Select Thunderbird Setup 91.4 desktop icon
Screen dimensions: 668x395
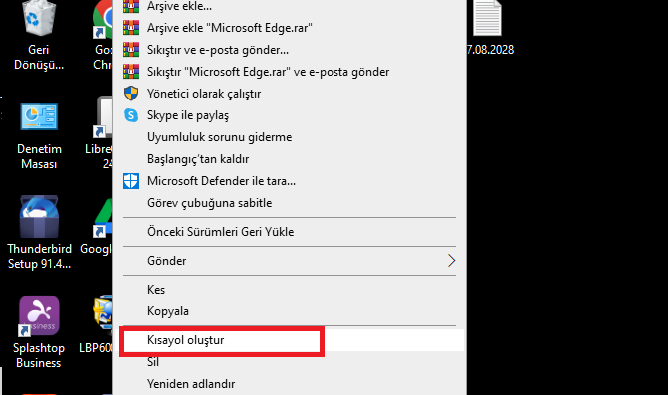click(x=39, y=233)
